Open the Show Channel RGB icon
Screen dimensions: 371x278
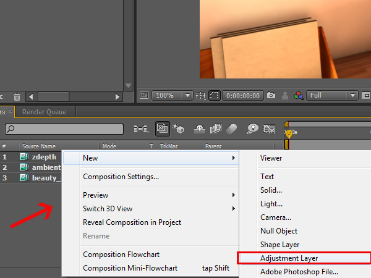pos(299,96)
